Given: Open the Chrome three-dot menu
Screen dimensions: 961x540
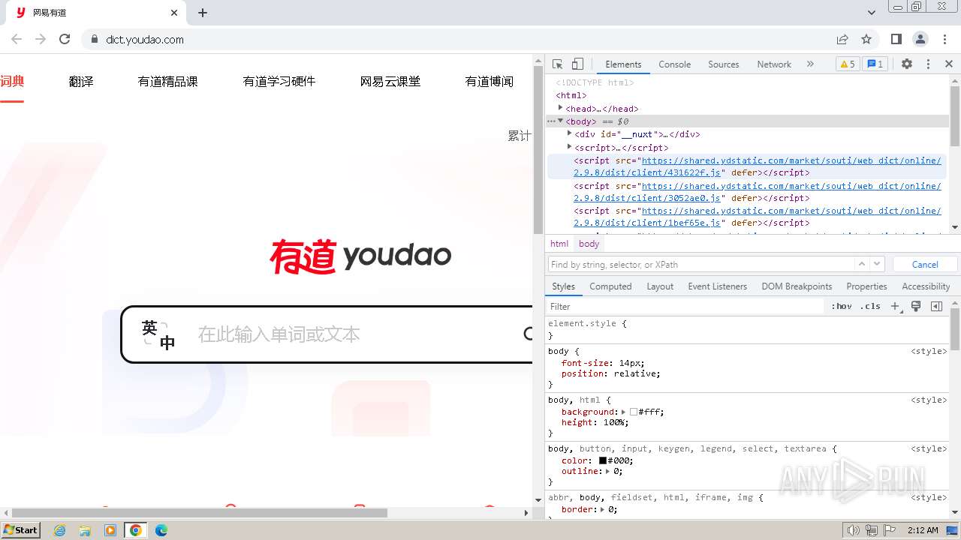Looking at the screenshot, I should click(944, 39).
